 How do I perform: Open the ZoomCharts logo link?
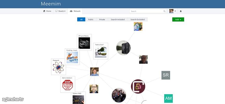tap(13, 99)
